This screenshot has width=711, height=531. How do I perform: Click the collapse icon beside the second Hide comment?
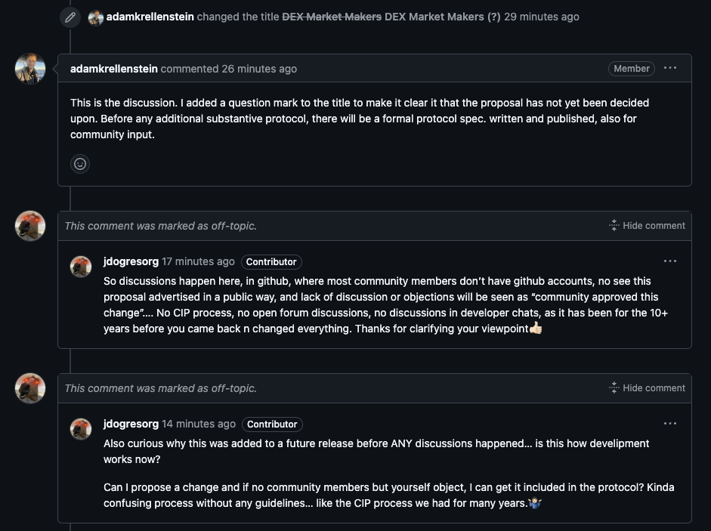(x=614, y=387)
